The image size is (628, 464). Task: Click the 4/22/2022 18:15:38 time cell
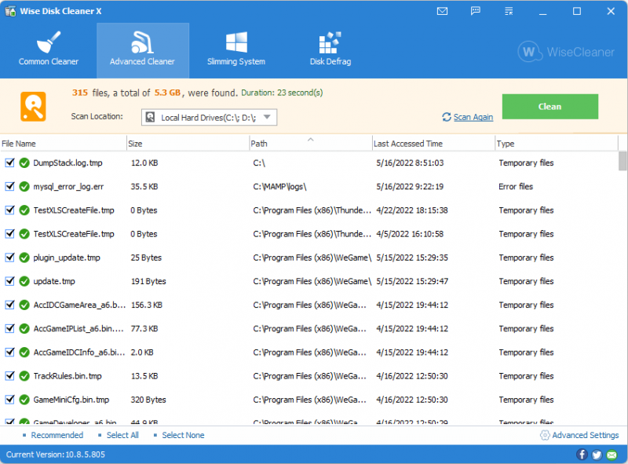[411, 210]
